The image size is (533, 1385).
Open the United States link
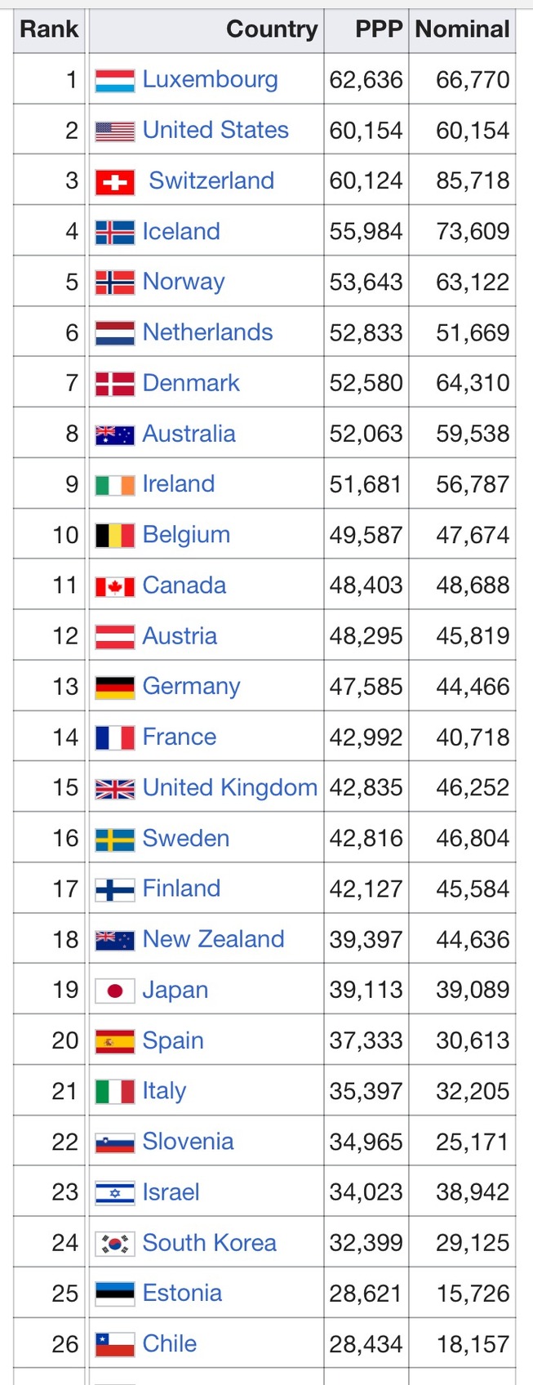[215, 130]
